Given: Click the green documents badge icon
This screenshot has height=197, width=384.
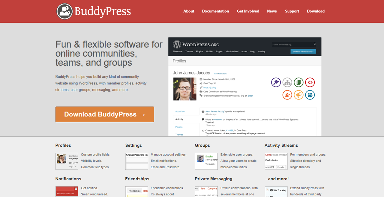Looking at the screenshot, I should [298, 82].
